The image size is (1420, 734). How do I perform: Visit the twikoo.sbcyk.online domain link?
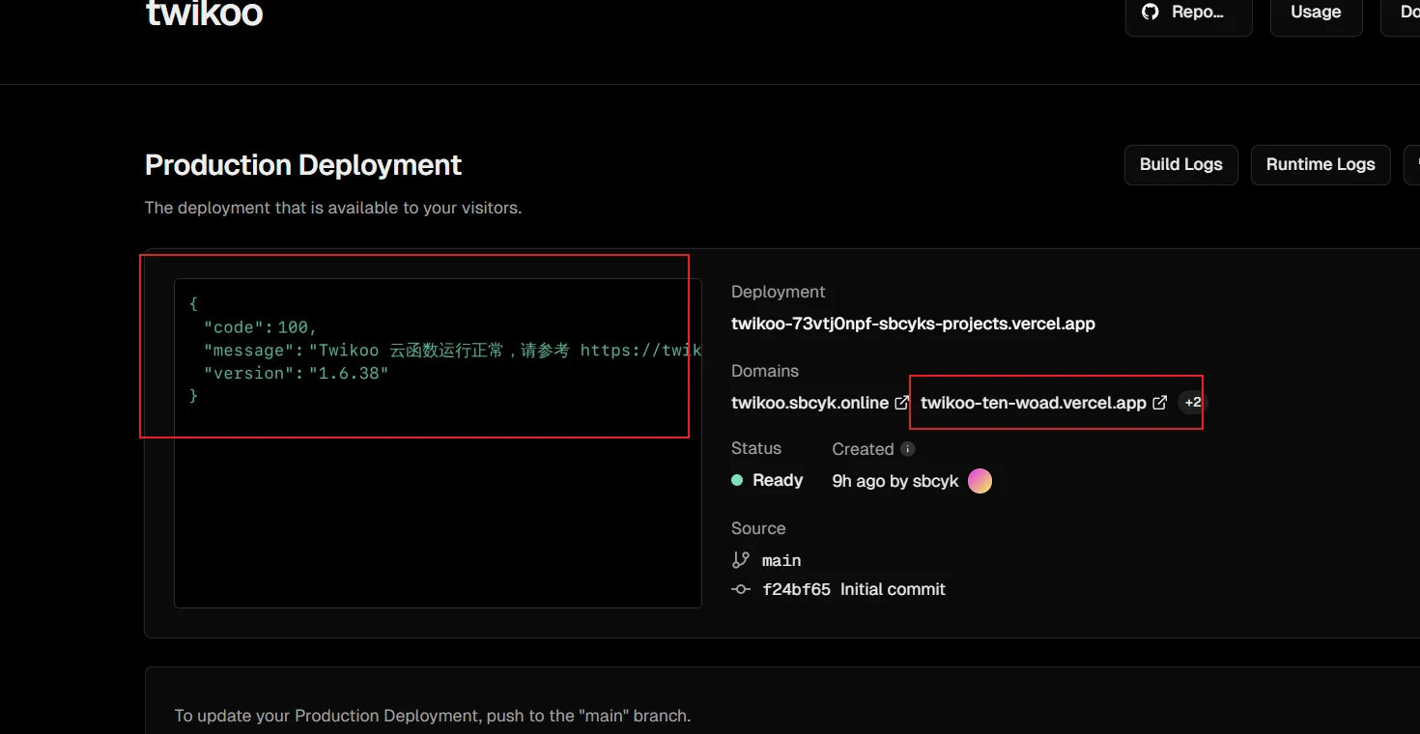(809, 403)
